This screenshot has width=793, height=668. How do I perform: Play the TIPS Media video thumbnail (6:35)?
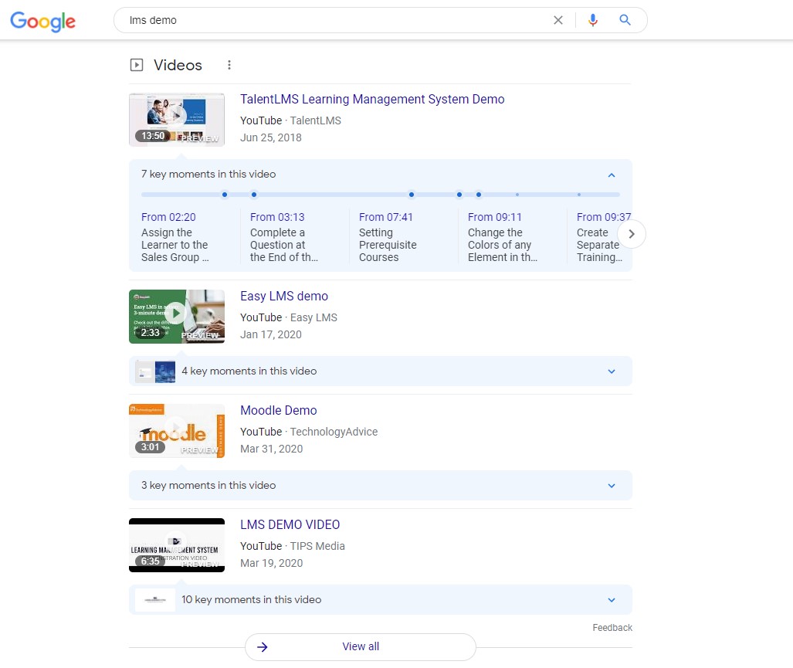tap(177, 545)
